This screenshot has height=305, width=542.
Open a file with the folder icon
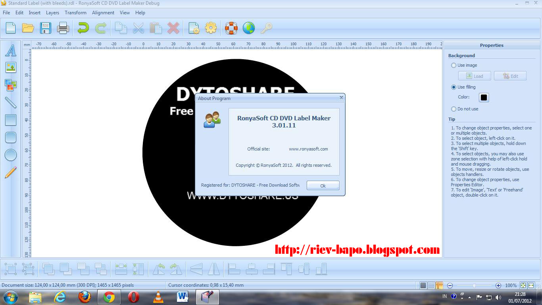tap(28, 28)
